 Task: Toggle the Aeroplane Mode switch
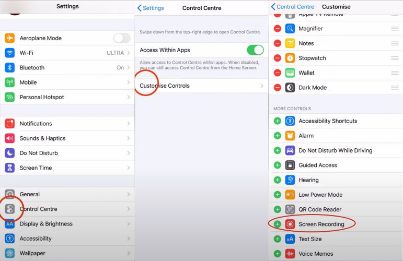click(x=122, y=38)
